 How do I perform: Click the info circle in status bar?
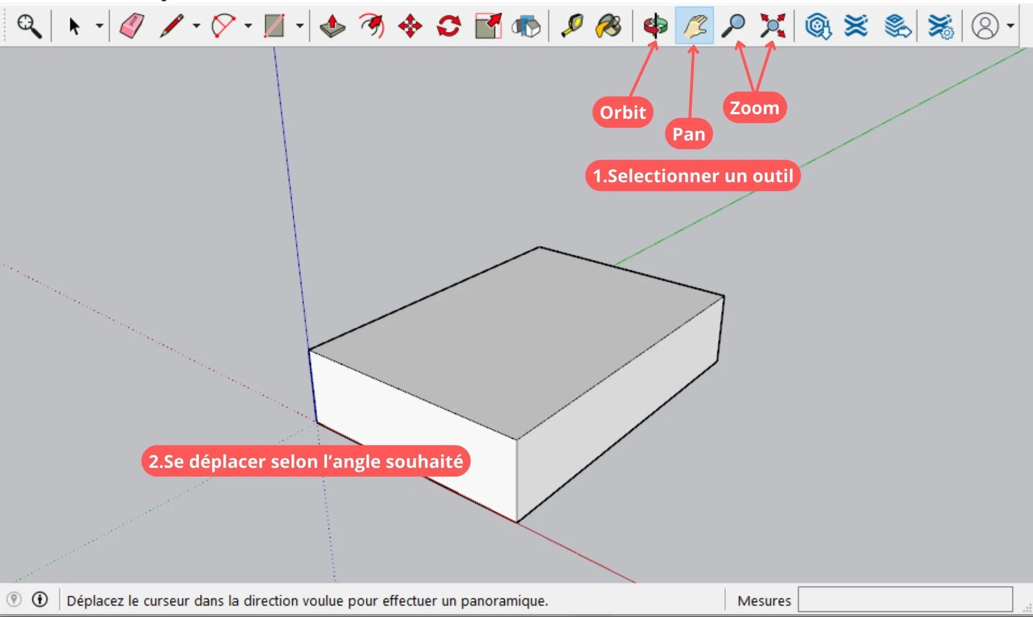[40, 599]
